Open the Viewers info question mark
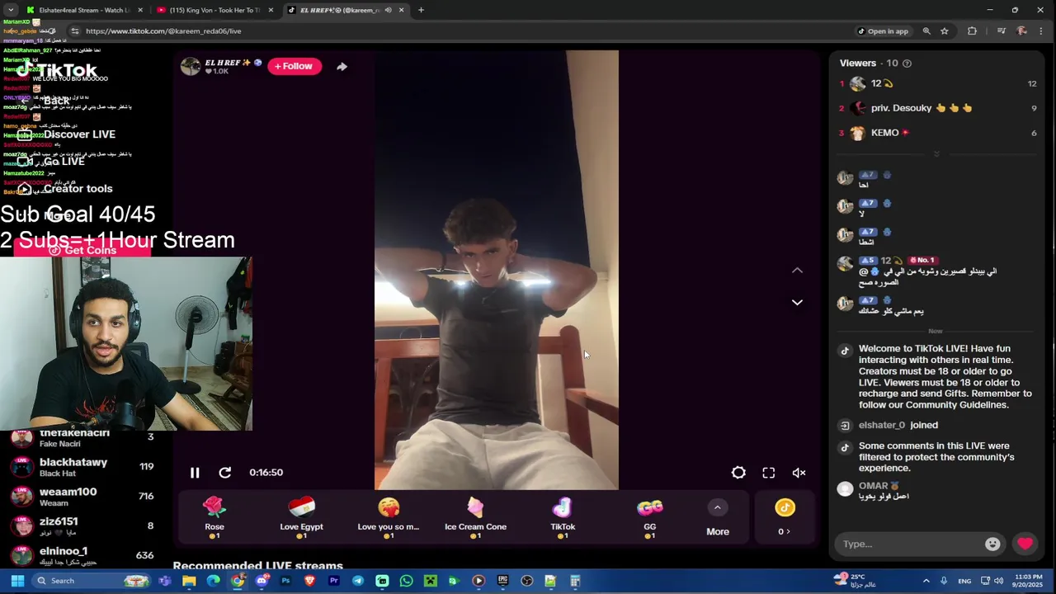This screenshot has width=1056, height=594. point(907,64)
